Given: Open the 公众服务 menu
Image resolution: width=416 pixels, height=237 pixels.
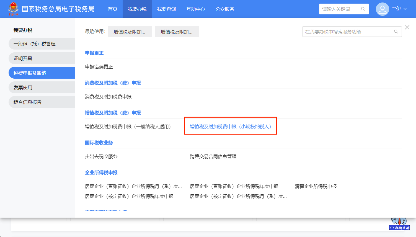Looking at the screenshot, I should [x=225, y=9].
